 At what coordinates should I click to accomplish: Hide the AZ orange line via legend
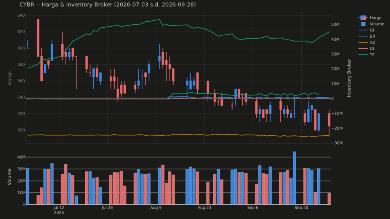(x=367, y=43)
